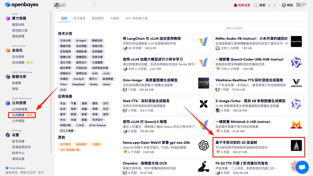Image resolution: width=313 pixels, height=176 pixels.
Task: Click the Ovis-Image thumbnail
Action: coord(204,83)
